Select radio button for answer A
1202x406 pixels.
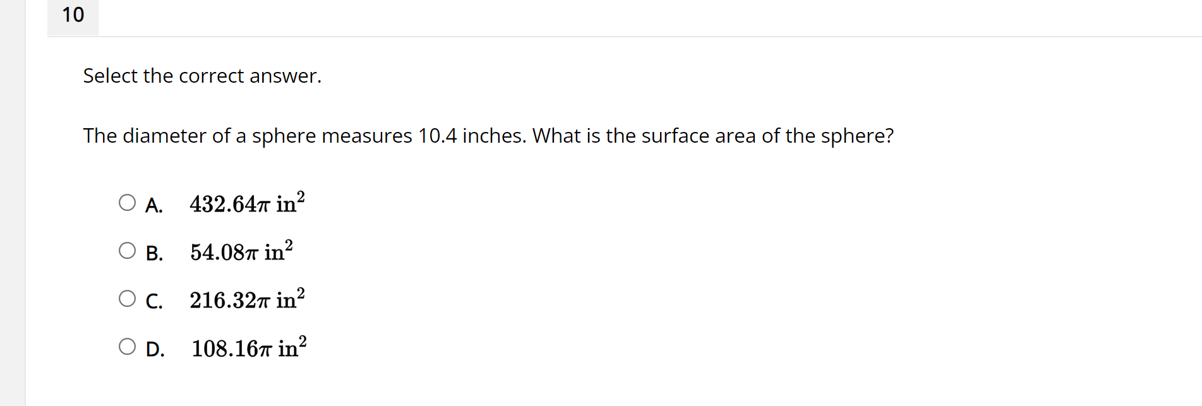[x=128, y=202]
